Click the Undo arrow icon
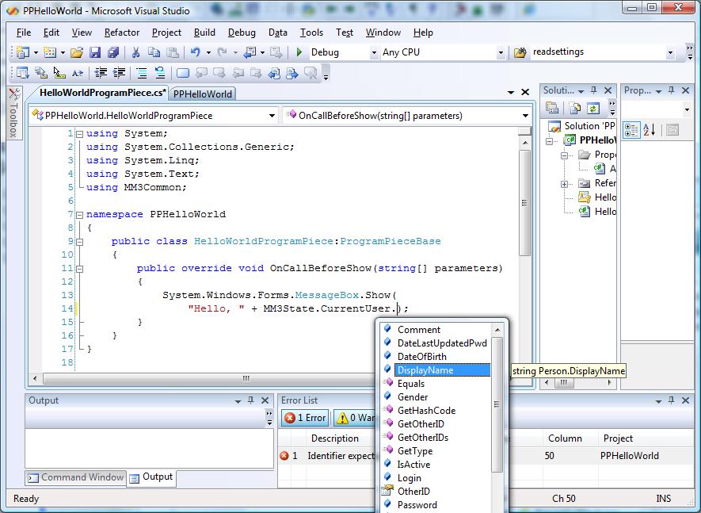The width and height of the screenshot is (701, 513). [x=196, y=52]
